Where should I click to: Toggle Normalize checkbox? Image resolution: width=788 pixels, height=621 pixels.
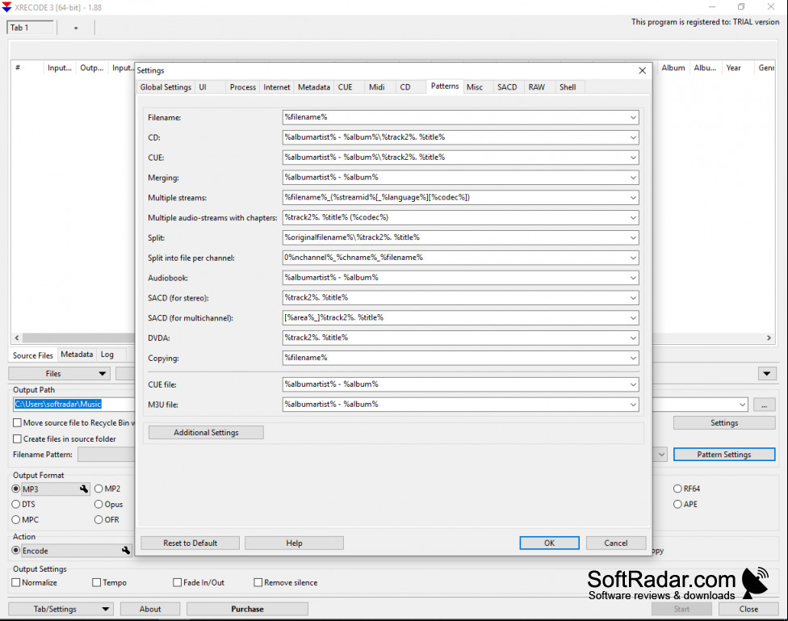(x=16, y=582)
